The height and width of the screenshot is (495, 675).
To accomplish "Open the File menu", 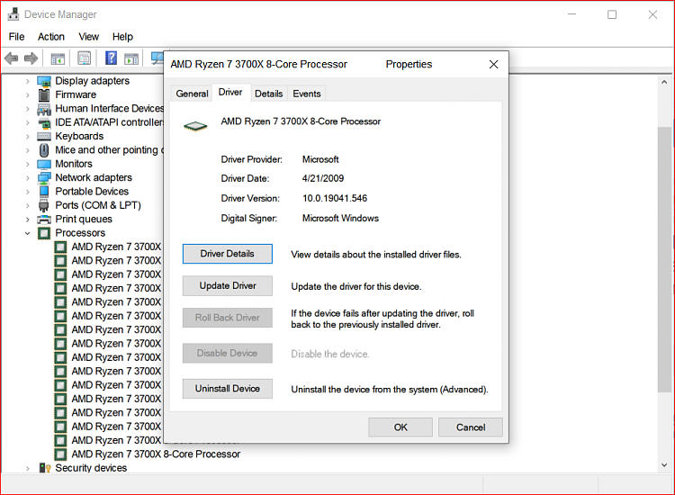I will (17, 37).
